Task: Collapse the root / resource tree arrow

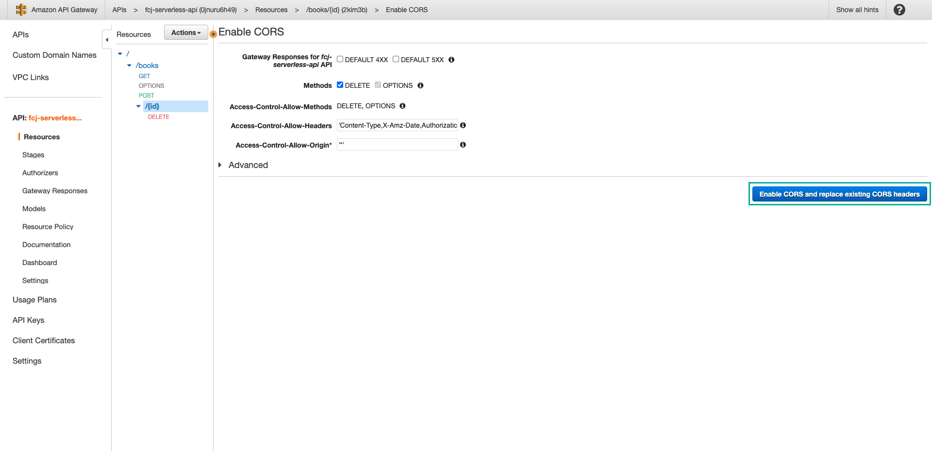Action: tap(120, 53)
